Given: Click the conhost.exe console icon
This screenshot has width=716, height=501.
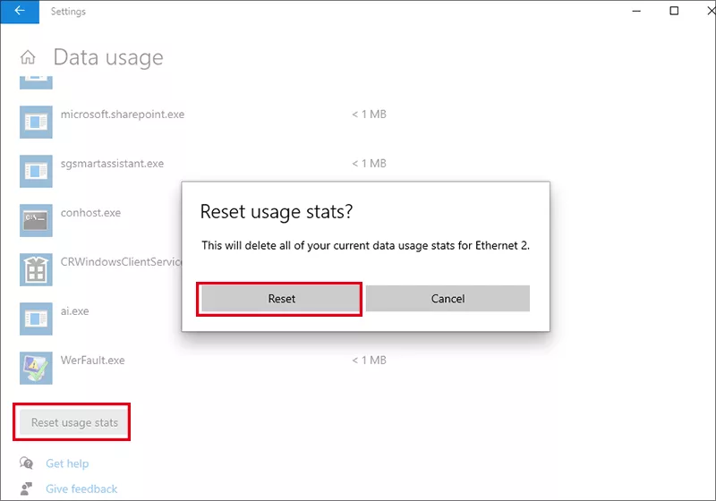Looking at the screenshot, I should coord(36,220).
